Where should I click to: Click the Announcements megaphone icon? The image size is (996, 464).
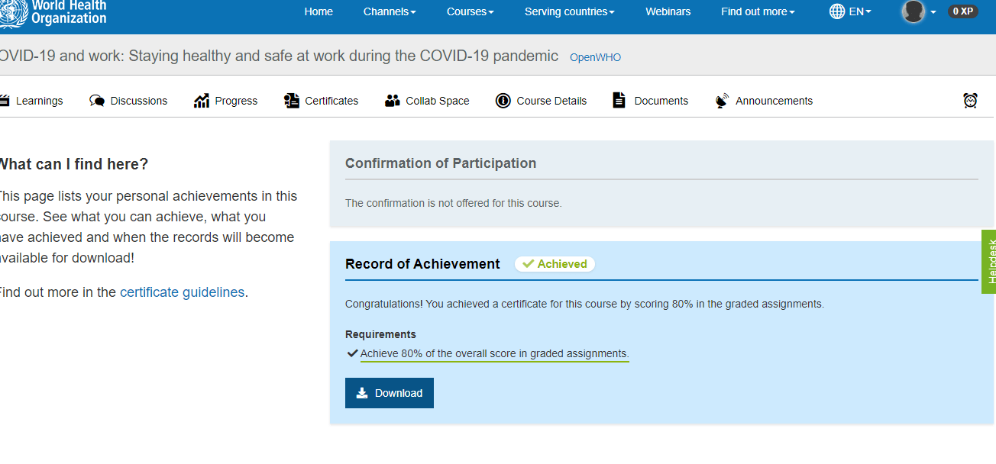pos(721,100)
